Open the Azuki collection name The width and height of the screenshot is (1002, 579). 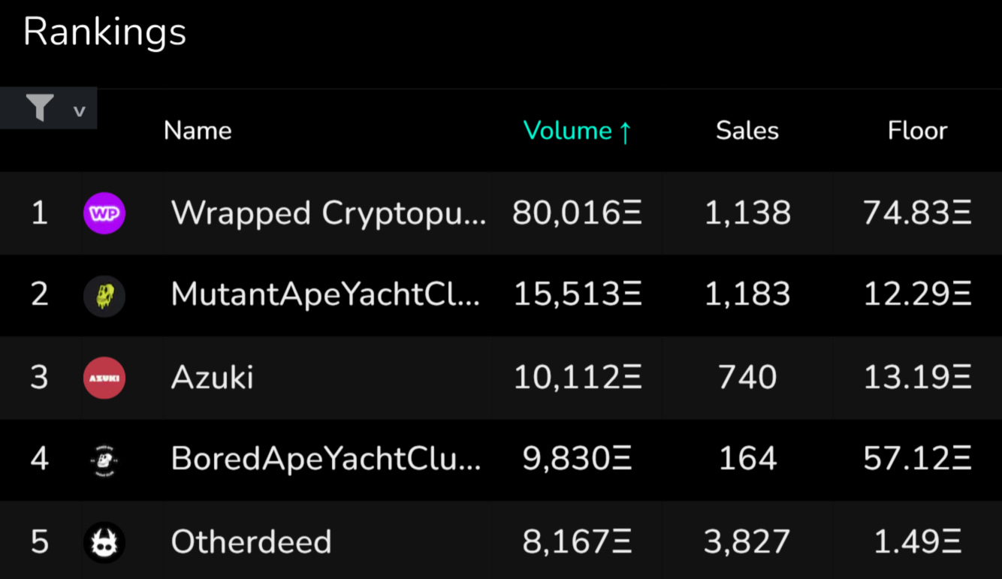tap(213, 377)
